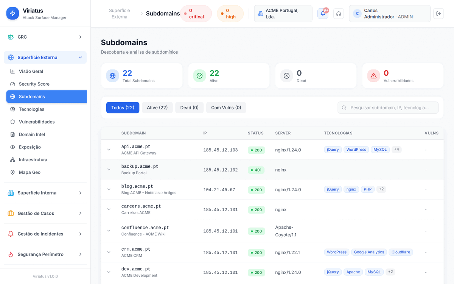This screenshot has height=284, width=454.
Task: Click the notifications bell icon
Action: coord(323,14)
